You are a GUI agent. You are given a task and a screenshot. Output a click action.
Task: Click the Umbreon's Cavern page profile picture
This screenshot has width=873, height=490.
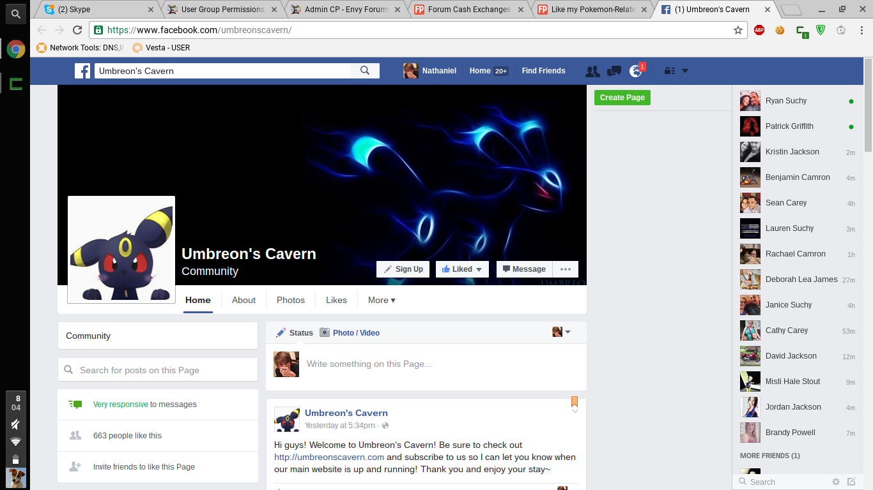[121, 249]
